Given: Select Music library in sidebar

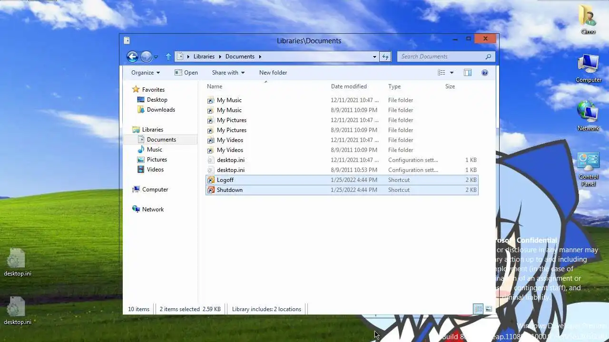Looking at the screenshot, I should click(150, 150).
